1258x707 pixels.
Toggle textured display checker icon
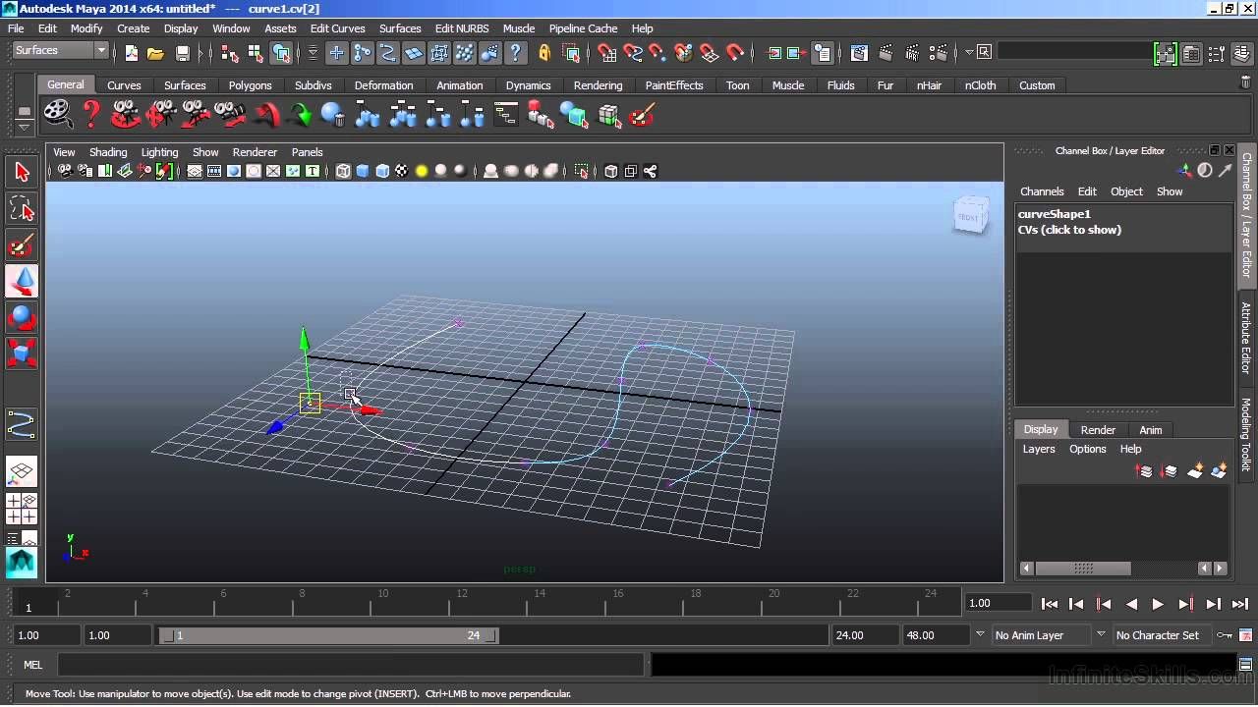click(x=402, y=171)
